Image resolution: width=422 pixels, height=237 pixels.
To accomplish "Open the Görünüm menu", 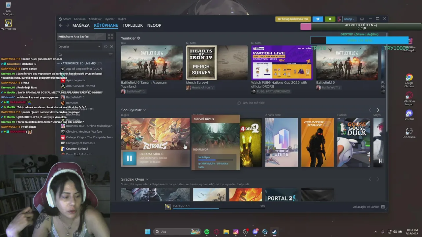I will pos(80,19).
